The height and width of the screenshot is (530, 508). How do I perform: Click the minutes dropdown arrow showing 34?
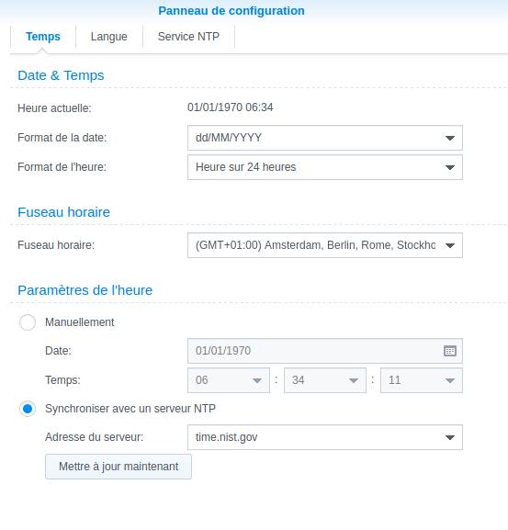click(x=353, y=380)
